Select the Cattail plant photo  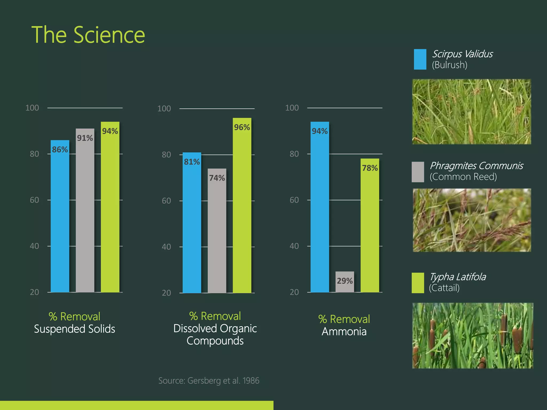(472, 336)
